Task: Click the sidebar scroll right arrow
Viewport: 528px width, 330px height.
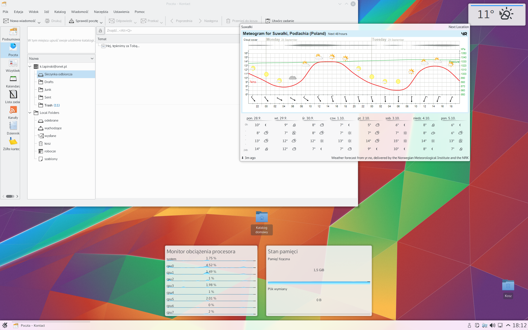Action: 17,196
